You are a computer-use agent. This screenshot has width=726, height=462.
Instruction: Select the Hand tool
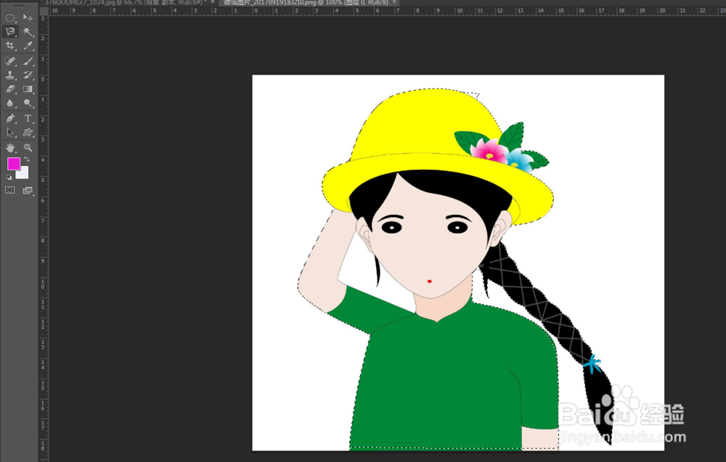pyautogui.click(x=10, y=148)
